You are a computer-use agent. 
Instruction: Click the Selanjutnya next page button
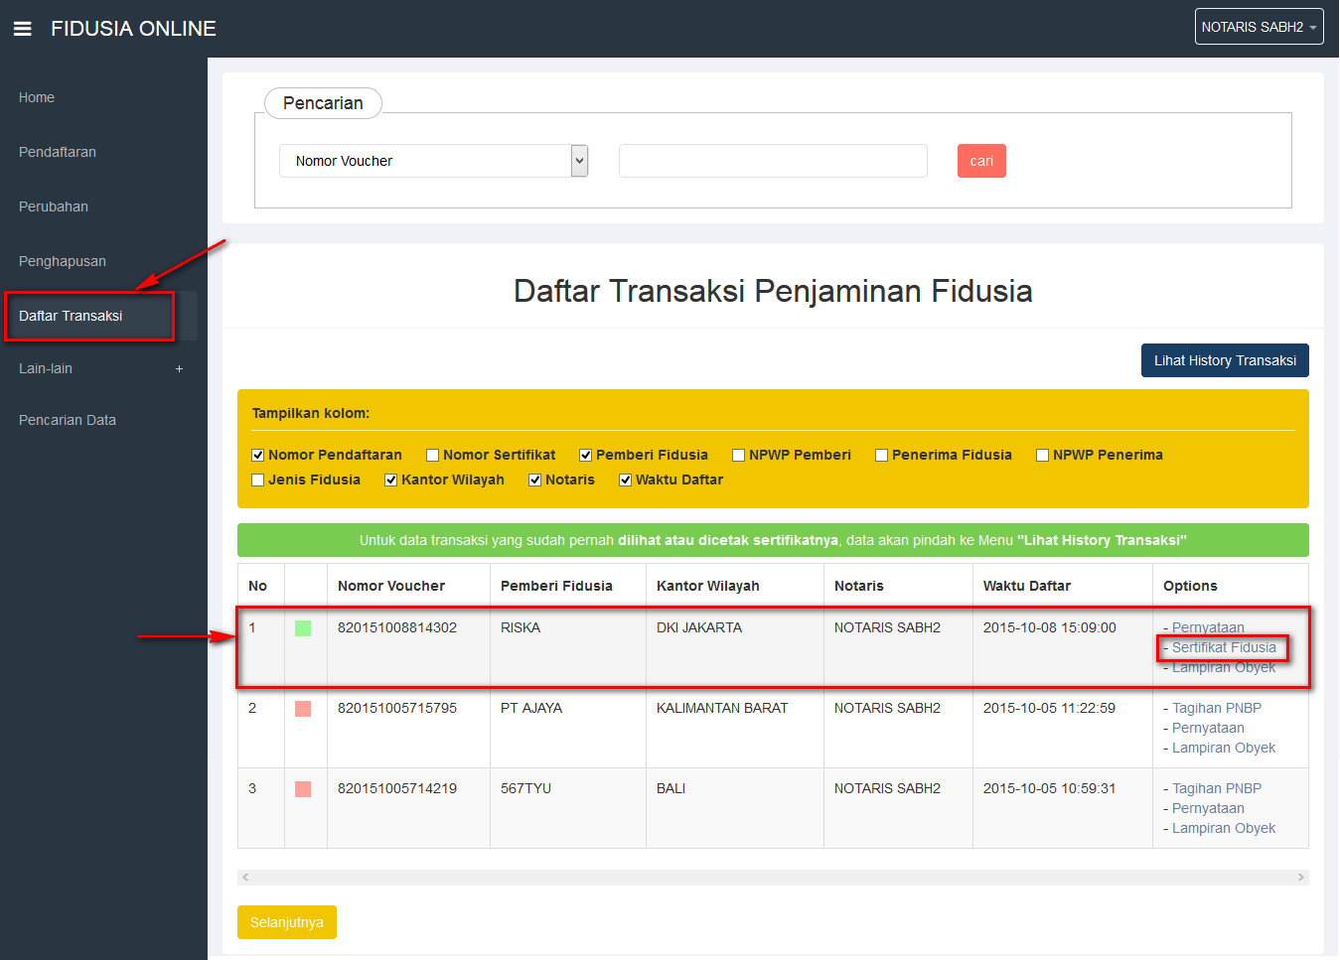[286, 922]
